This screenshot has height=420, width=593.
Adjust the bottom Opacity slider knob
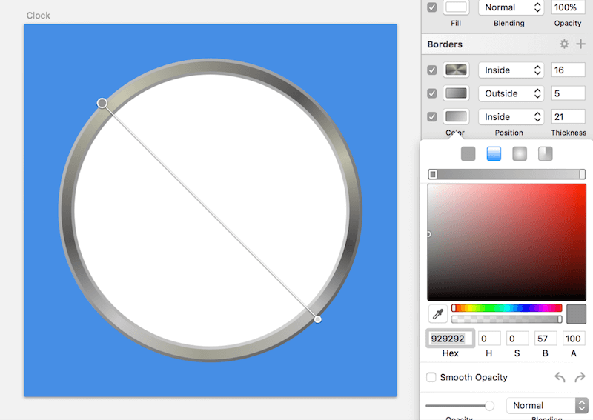[489, 406]
